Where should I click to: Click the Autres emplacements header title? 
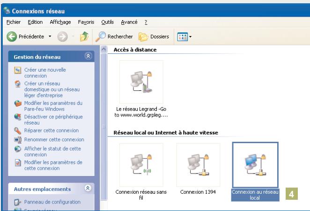click(x=42, y=189)
